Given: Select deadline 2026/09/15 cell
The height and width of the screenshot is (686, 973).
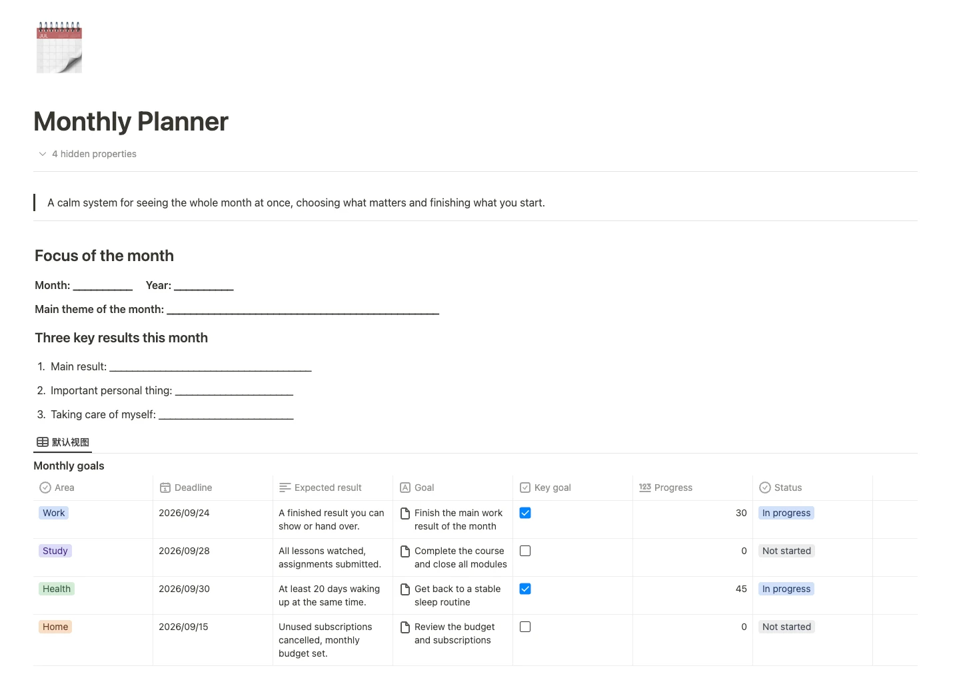Looking at the screenshot, I should (x=213, y=640).
